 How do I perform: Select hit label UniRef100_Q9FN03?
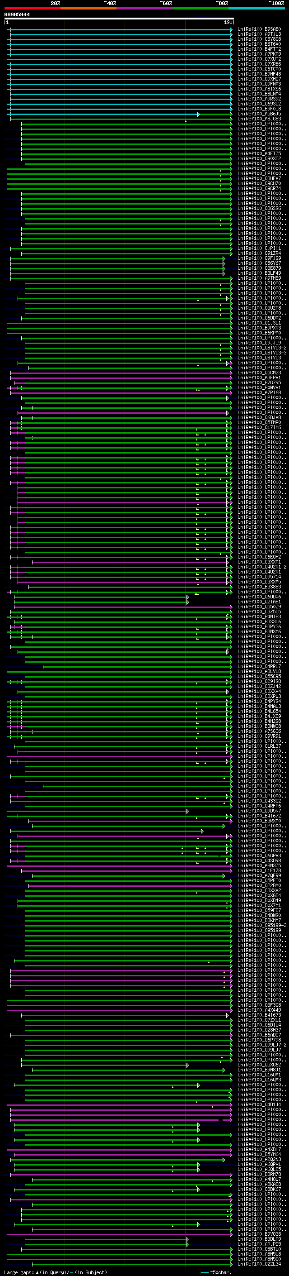tap(259, 84)
